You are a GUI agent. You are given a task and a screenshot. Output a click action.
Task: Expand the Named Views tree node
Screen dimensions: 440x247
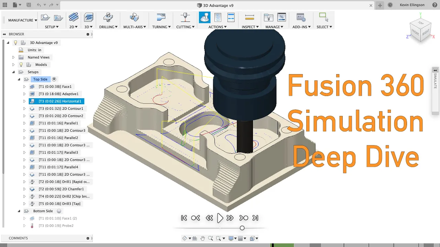[13, 57]
